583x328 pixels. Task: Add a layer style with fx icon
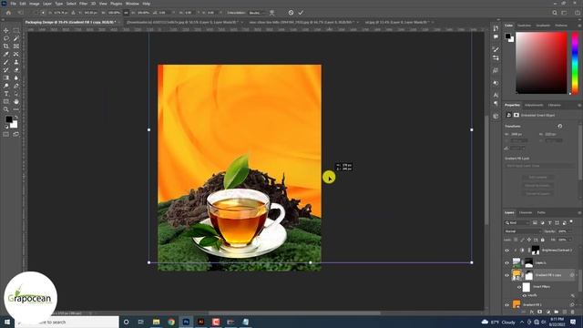click(x=532, y=312)
